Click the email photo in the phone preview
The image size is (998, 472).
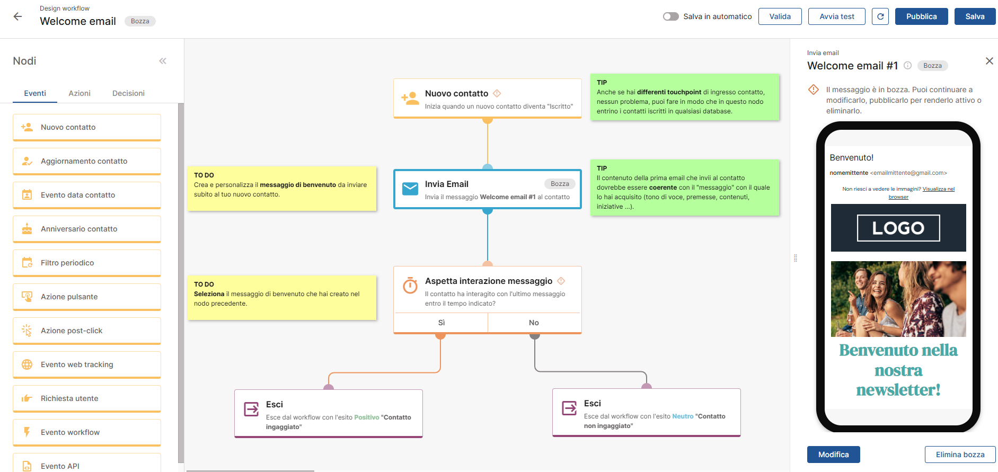(x=898, y=299)
